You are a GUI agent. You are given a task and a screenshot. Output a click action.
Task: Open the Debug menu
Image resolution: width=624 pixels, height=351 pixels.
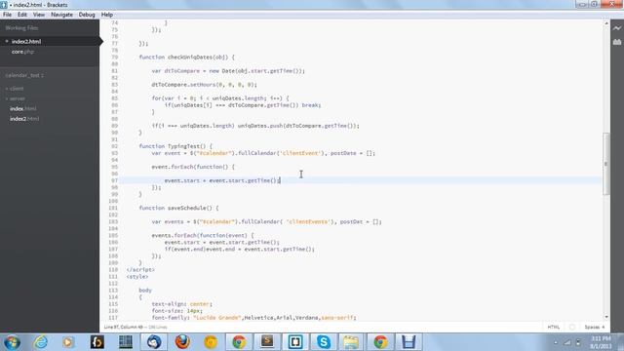click(x=87, y=15)
